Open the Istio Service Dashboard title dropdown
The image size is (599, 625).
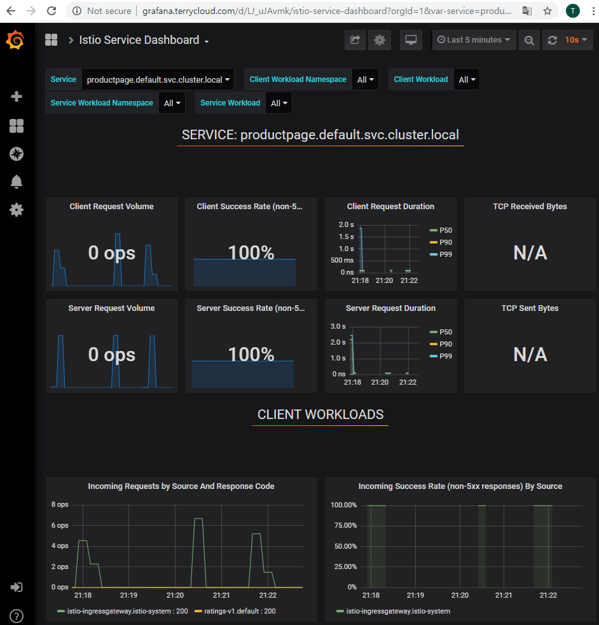coord(144,40)
